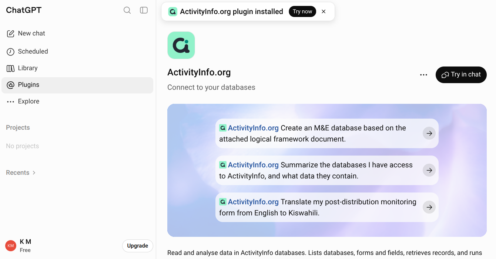Open the Scheduled menu item
496x259 pixels.
pos(77,52)
